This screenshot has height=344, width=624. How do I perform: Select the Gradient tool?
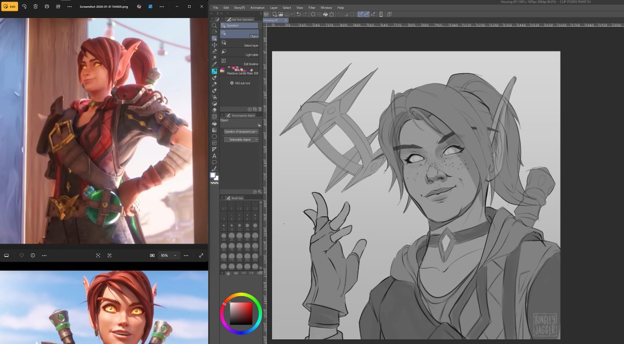coord(214,130)
